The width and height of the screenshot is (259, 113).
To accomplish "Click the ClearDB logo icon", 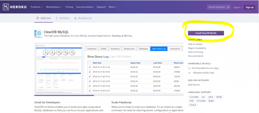I will [38, 34].
